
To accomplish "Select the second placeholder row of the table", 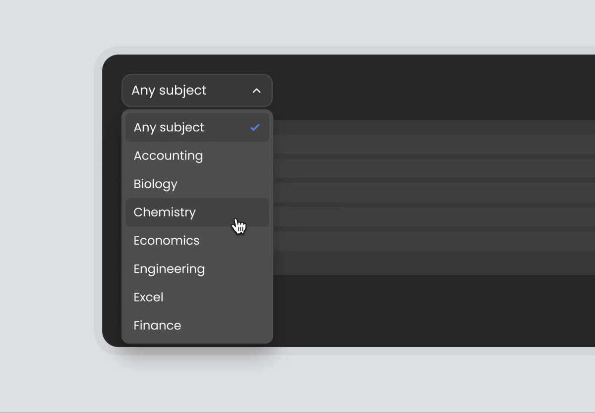I will pos(431,168).
